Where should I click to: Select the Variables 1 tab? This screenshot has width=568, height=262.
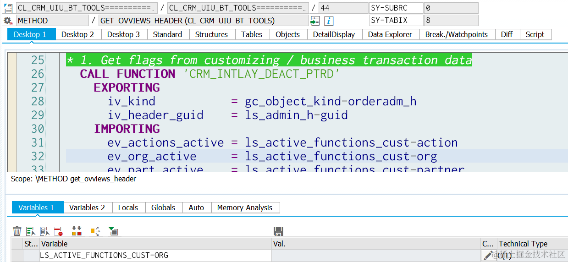pyautogui.click(x=37, y=207)
